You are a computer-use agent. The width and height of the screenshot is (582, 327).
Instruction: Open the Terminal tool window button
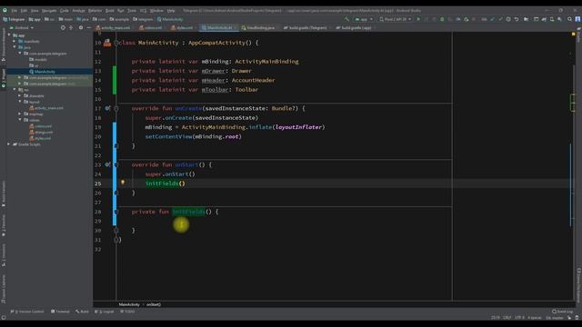(60, 312)
